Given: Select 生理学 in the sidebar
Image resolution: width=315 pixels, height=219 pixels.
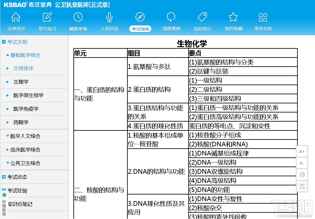Looking at the screenshot, I should tap(21, 82).
